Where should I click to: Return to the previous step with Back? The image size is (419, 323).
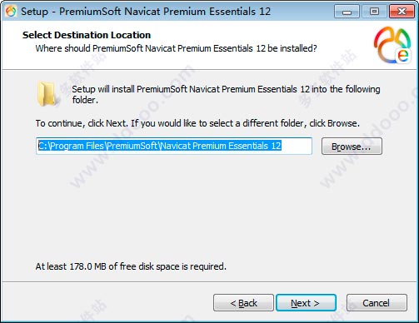coord(243,303)
